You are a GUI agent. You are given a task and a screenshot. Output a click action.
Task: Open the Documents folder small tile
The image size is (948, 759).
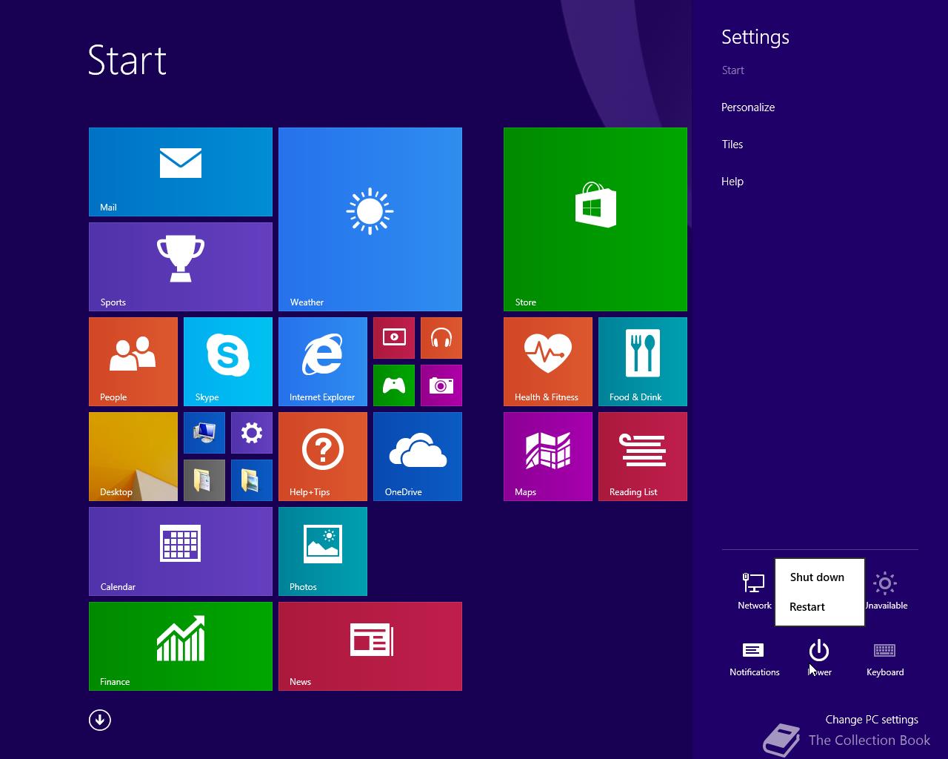click(204, 480)
